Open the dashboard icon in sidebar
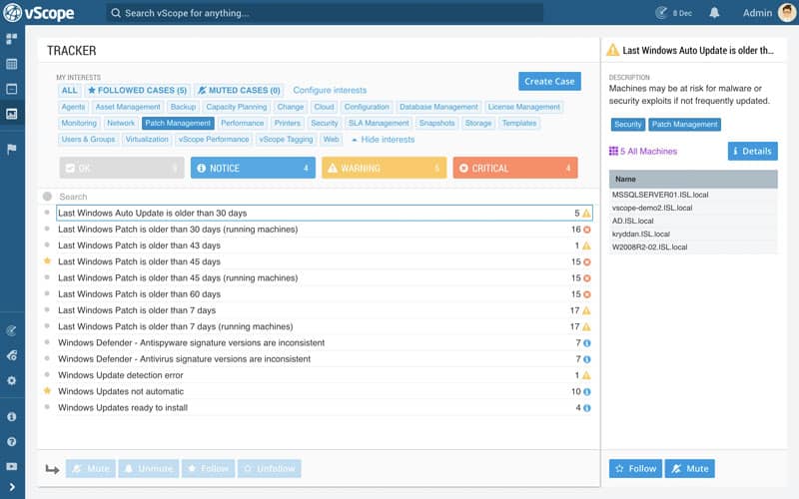799x499 pixels. tap(11, 39)
